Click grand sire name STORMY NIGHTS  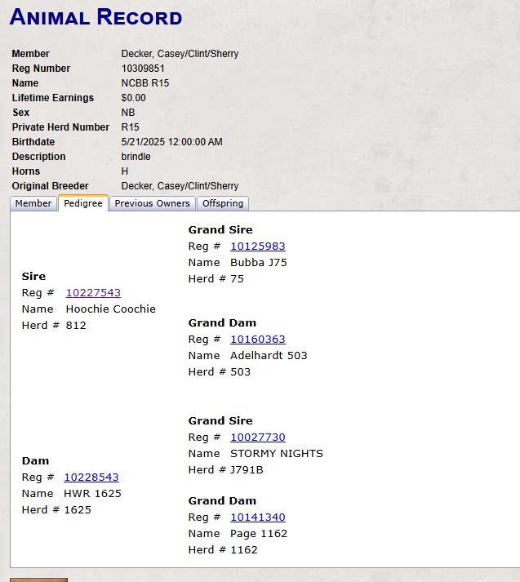pos(277,454)
